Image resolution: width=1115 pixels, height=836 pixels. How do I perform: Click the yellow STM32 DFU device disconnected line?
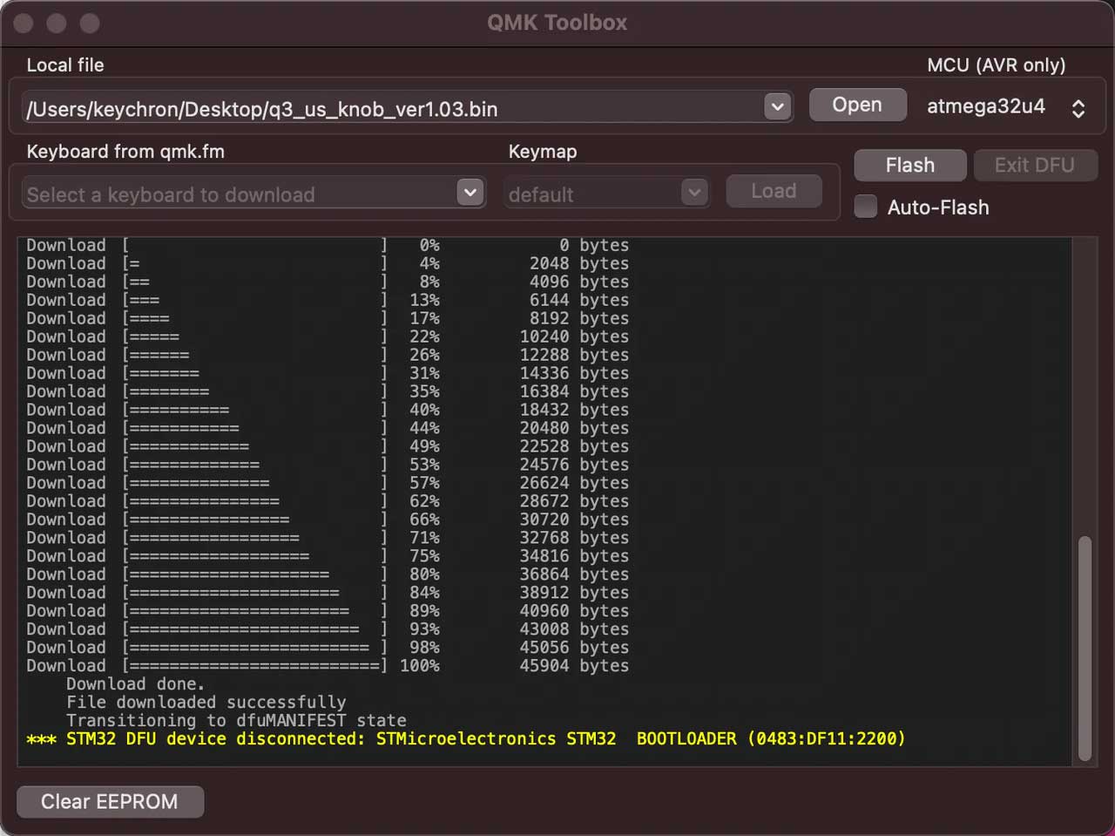point(466,739)
